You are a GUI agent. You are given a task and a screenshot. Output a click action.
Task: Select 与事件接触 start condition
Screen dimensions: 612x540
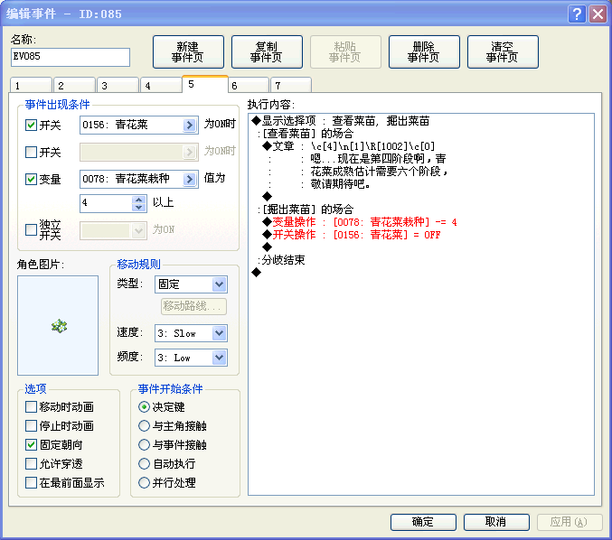pos(144,445)
